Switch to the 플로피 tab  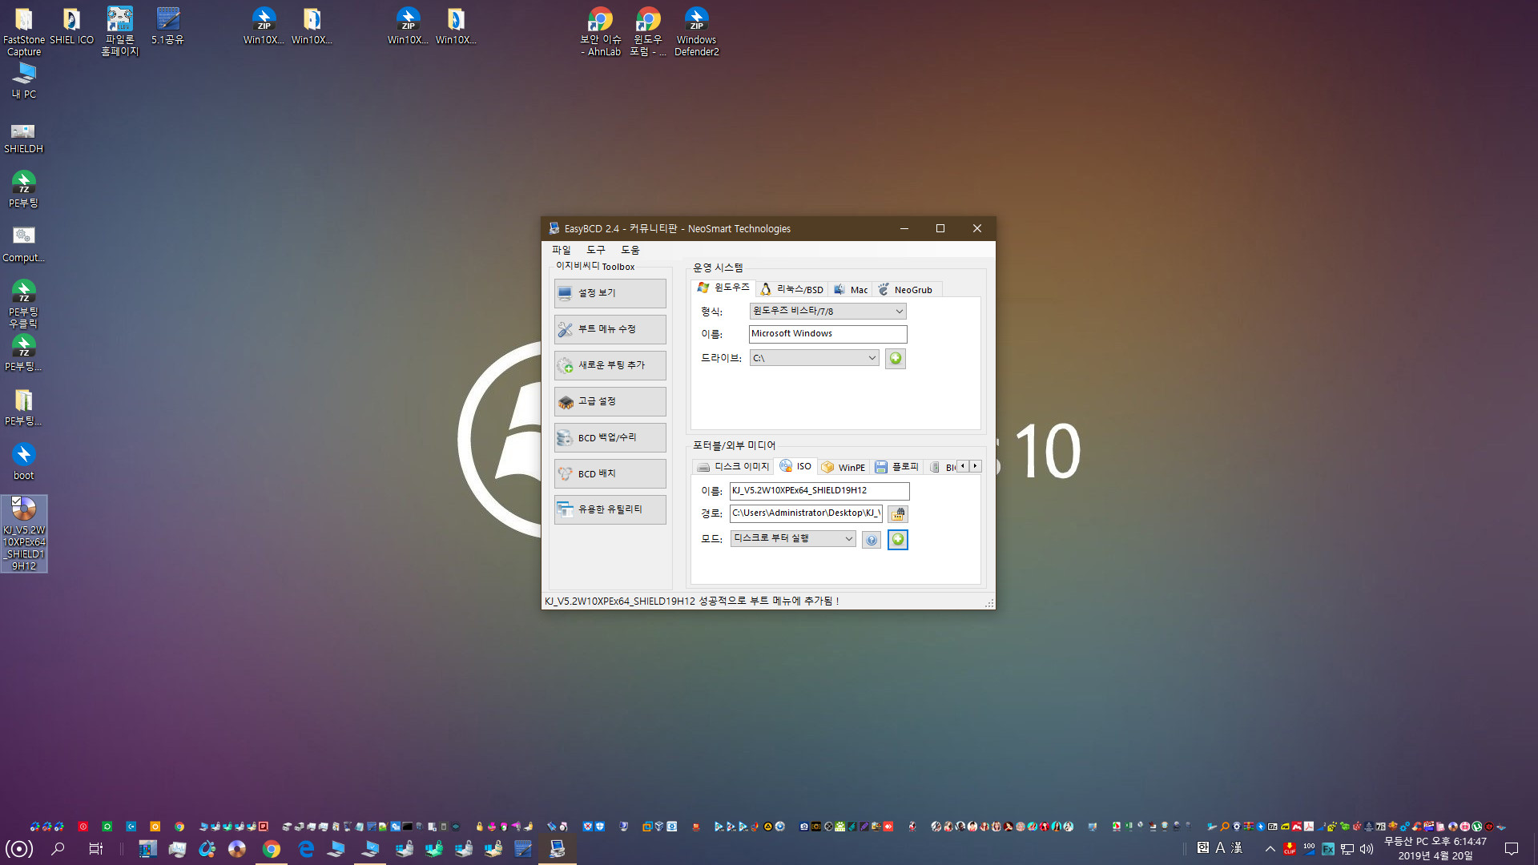click(x=896, y=467)
